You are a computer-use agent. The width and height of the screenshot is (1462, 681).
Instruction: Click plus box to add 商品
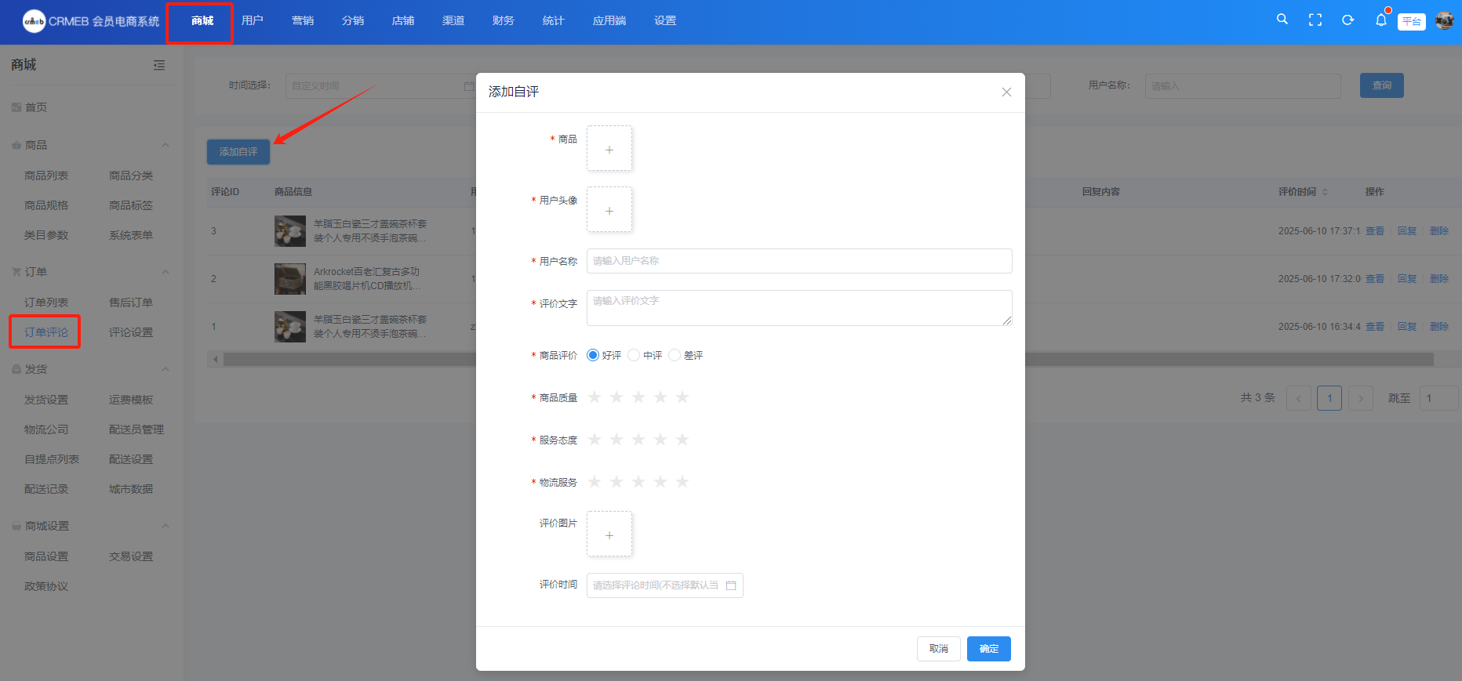tap(609, 149)
